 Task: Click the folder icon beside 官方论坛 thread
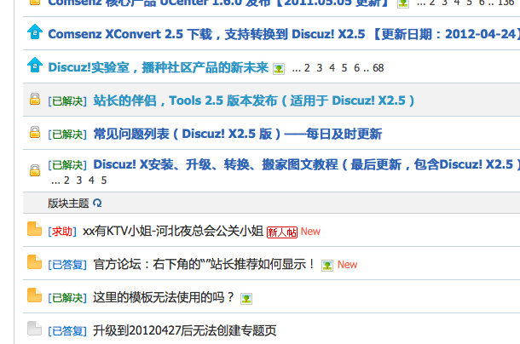(x=34, y=261)
